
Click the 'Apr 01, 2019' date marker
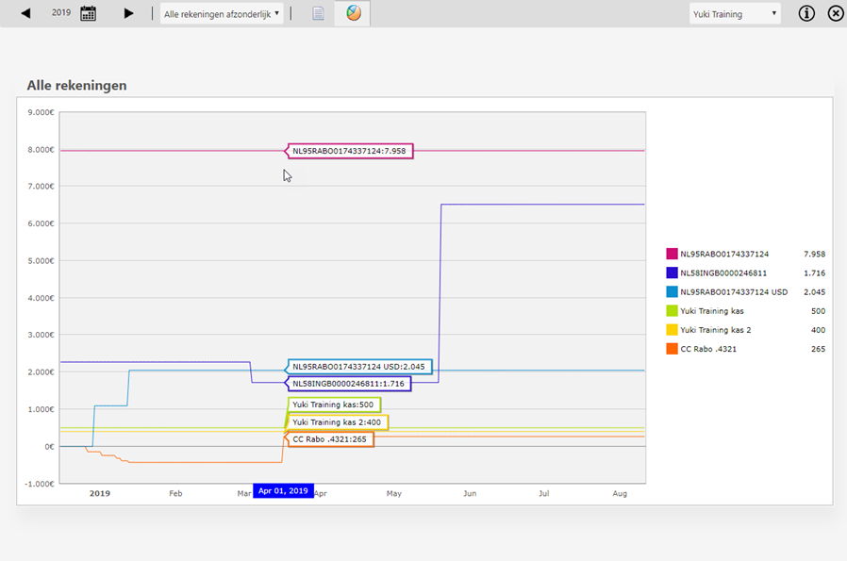pos(283,491)
